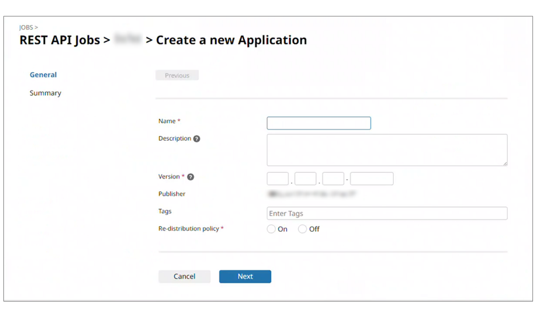
Task: Open the General step in sidebar
Action: point(43,75)
